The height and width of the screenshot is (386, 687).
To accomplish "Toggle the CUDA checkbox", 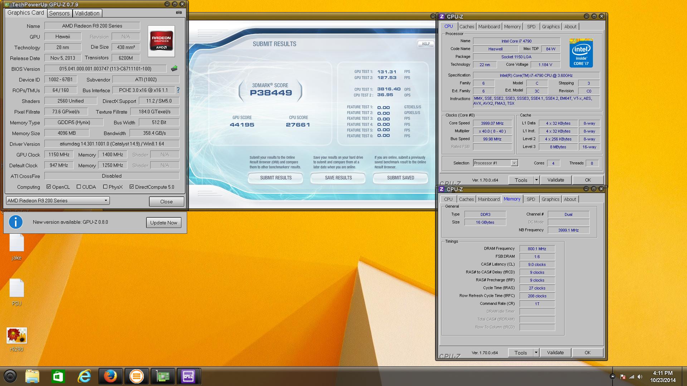I will [79, 187].
